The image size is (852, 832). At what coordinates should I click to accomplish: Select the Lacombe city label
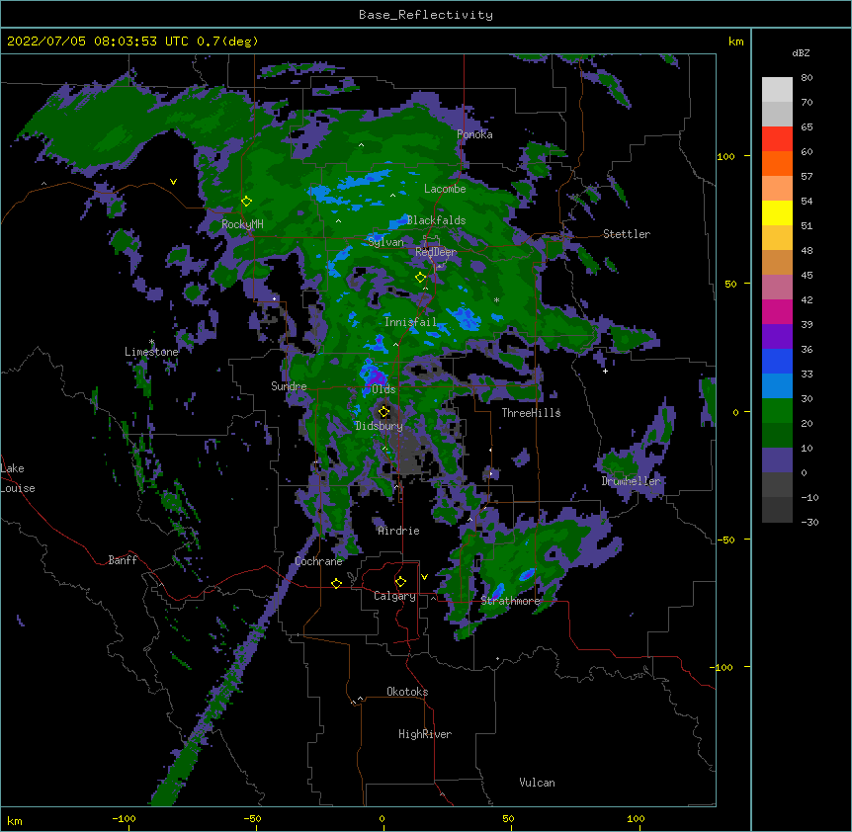(445, 189)
